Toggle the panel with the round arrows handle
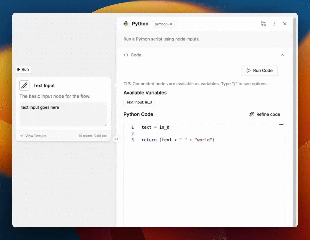310x240 pixels. coord(116,139)
